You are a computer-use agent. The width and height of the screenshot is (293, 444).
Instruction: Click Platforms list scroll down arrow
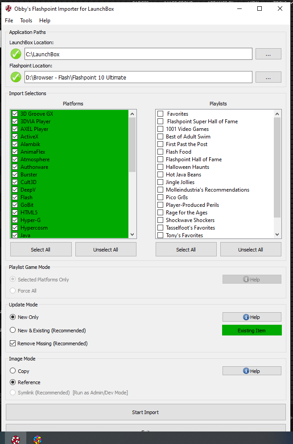coord(132,235)
